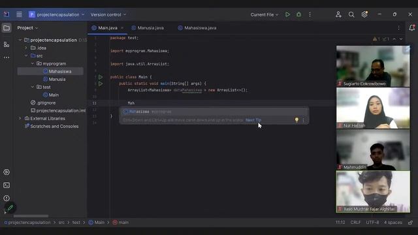Open the Current File run configuration dropdown
Screen dimensions: 418x235
264,14
